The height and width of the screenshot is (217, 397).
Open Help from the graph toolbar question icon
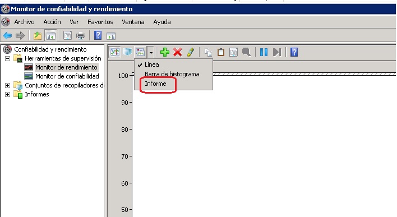coord(294,52)
